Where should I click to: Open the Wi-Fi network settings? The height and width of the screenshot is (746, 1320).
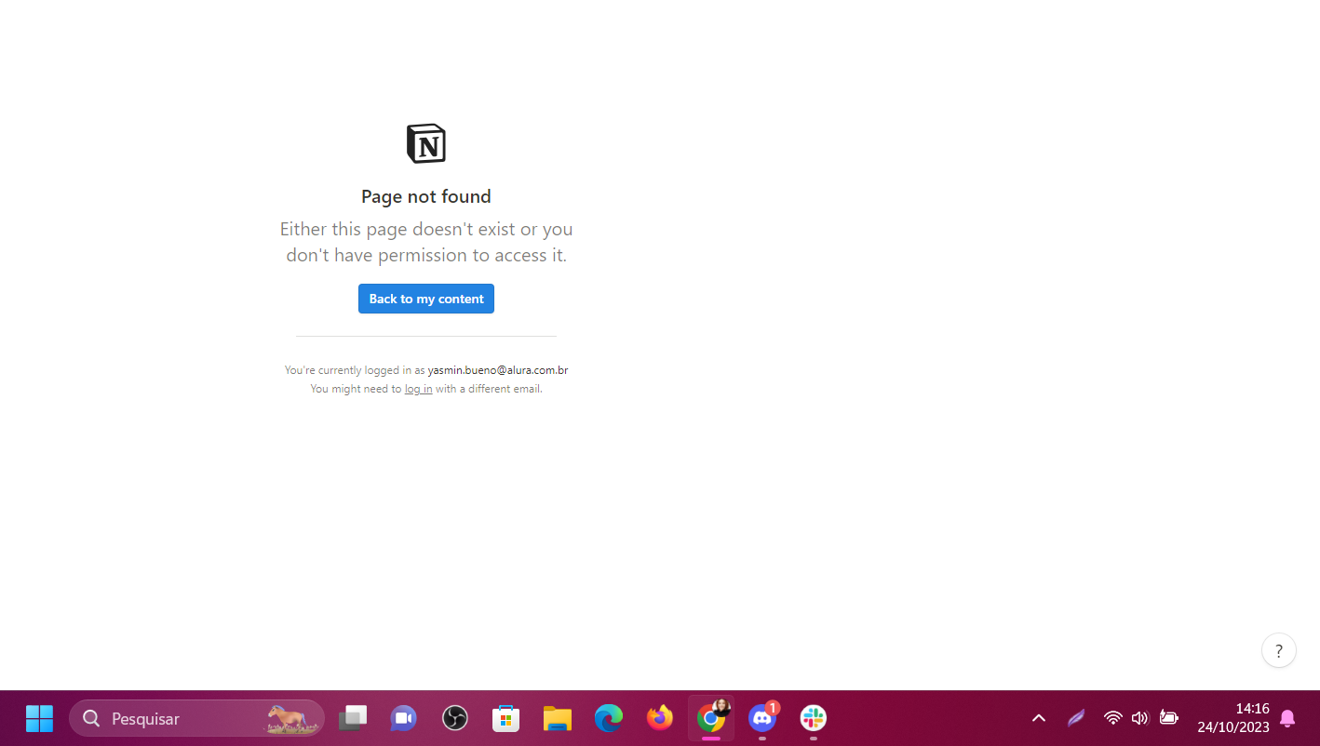[x=1112, y=718]
